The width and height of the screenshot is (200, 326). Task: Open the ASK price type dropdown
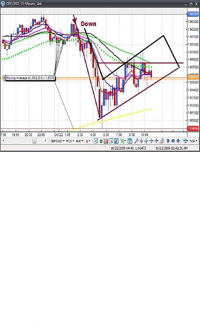79,141
